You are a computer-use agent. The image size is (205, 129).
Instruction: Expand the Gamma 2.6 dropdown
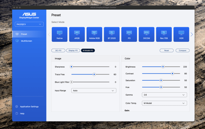164,95
